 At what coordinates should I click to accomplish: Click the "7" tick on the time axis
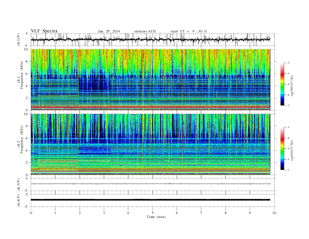(201, 213)
